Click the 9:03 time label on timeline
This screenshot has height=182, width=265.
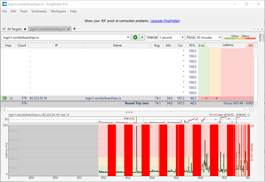[x=128, y=178]
